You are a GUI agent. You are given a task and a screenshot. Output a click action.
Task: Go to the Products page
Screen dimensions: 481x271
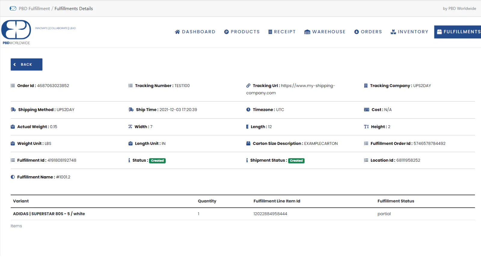tap(242, 32)
